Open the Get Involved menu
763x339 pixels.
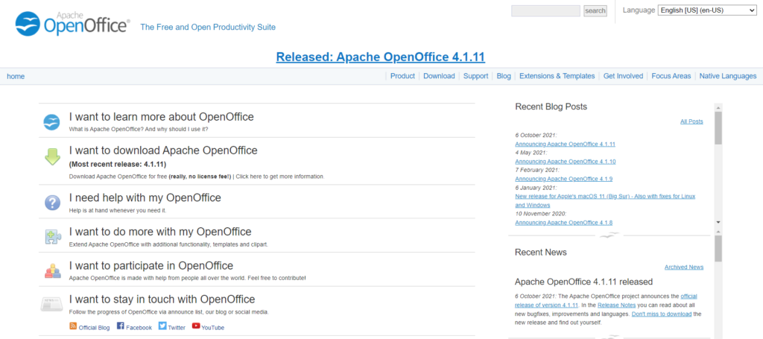tap(623, 76)
